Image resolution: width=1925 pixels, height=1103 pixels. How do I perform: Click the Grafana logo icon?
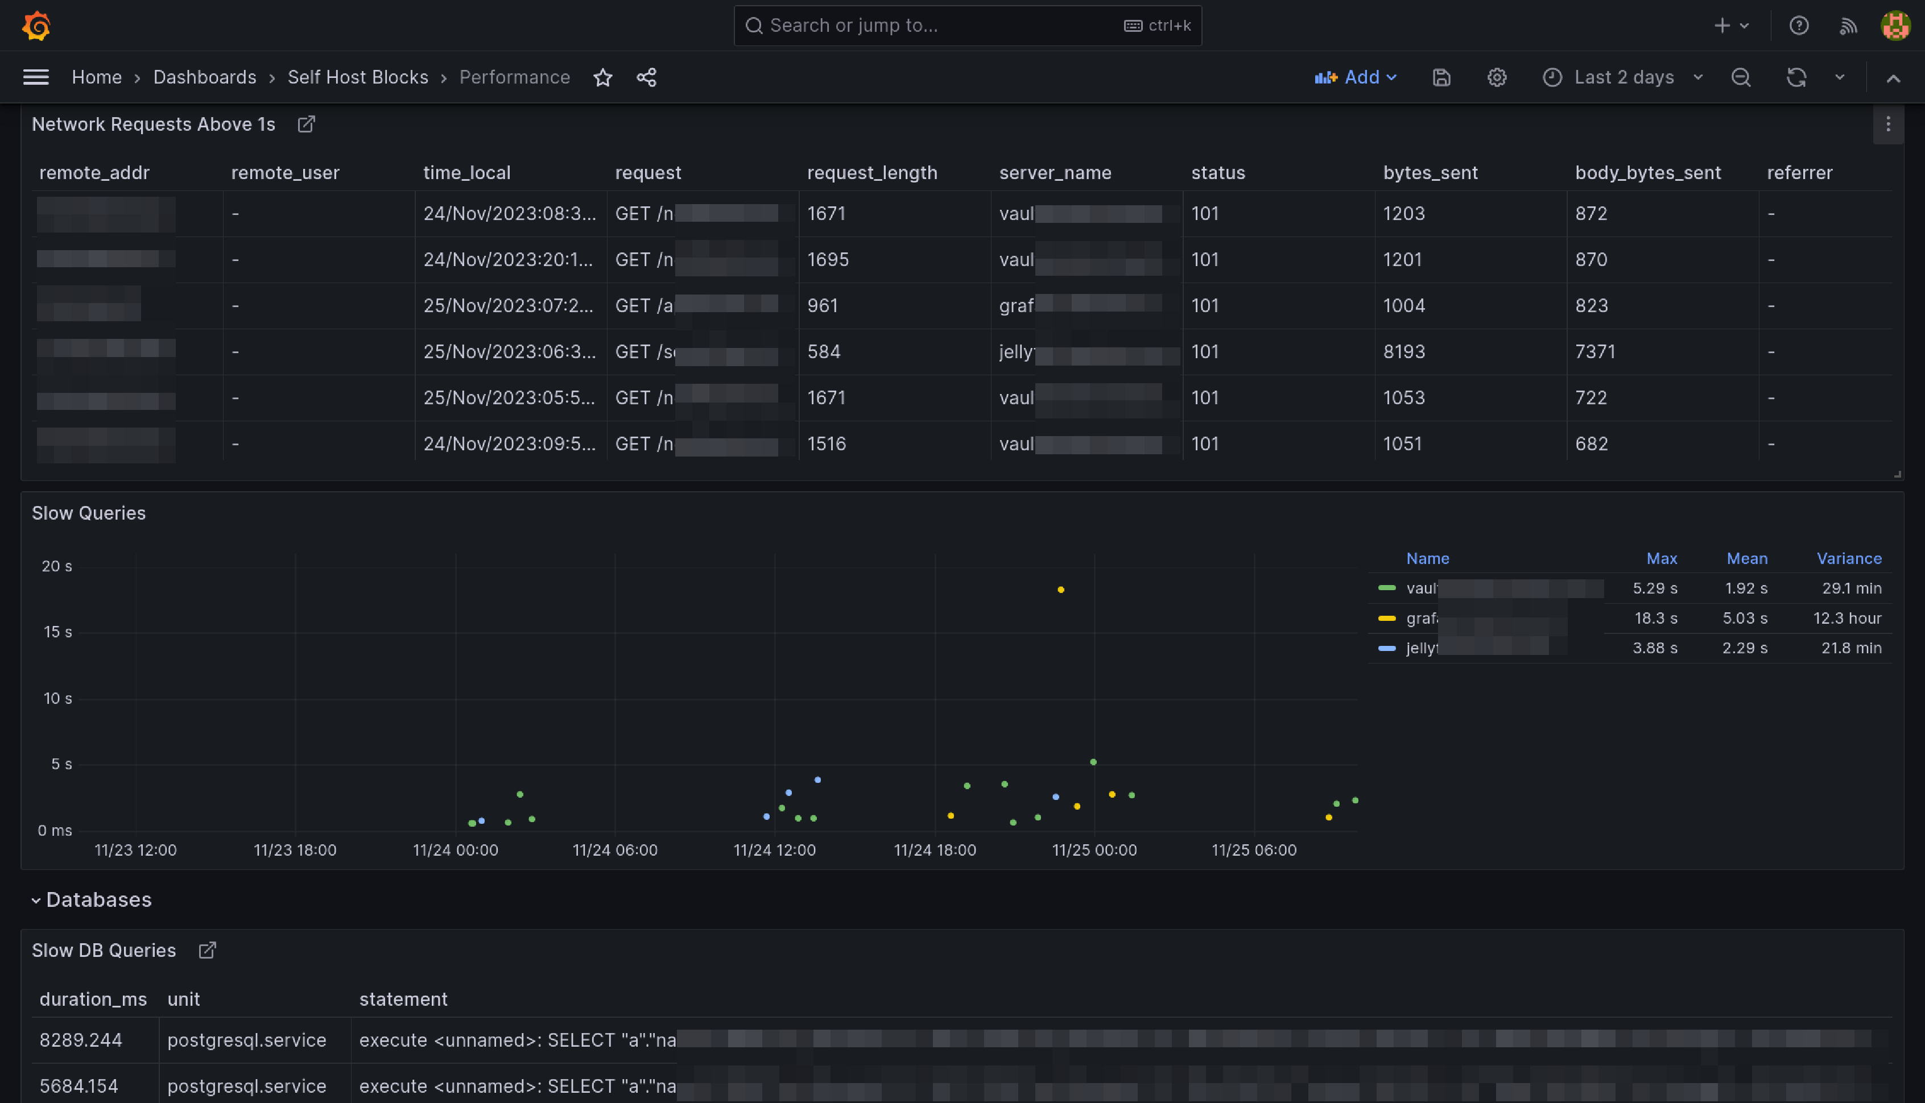[36, 25]
